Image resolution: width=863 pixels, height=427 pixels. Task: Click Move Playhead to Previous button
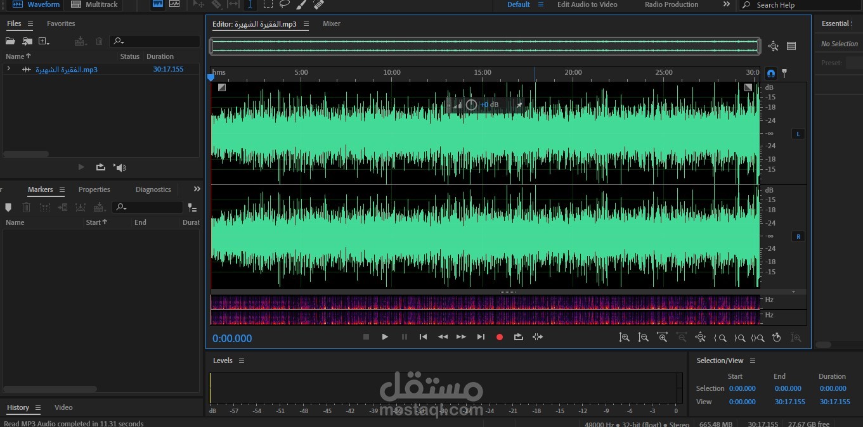(x=423, y=337)
